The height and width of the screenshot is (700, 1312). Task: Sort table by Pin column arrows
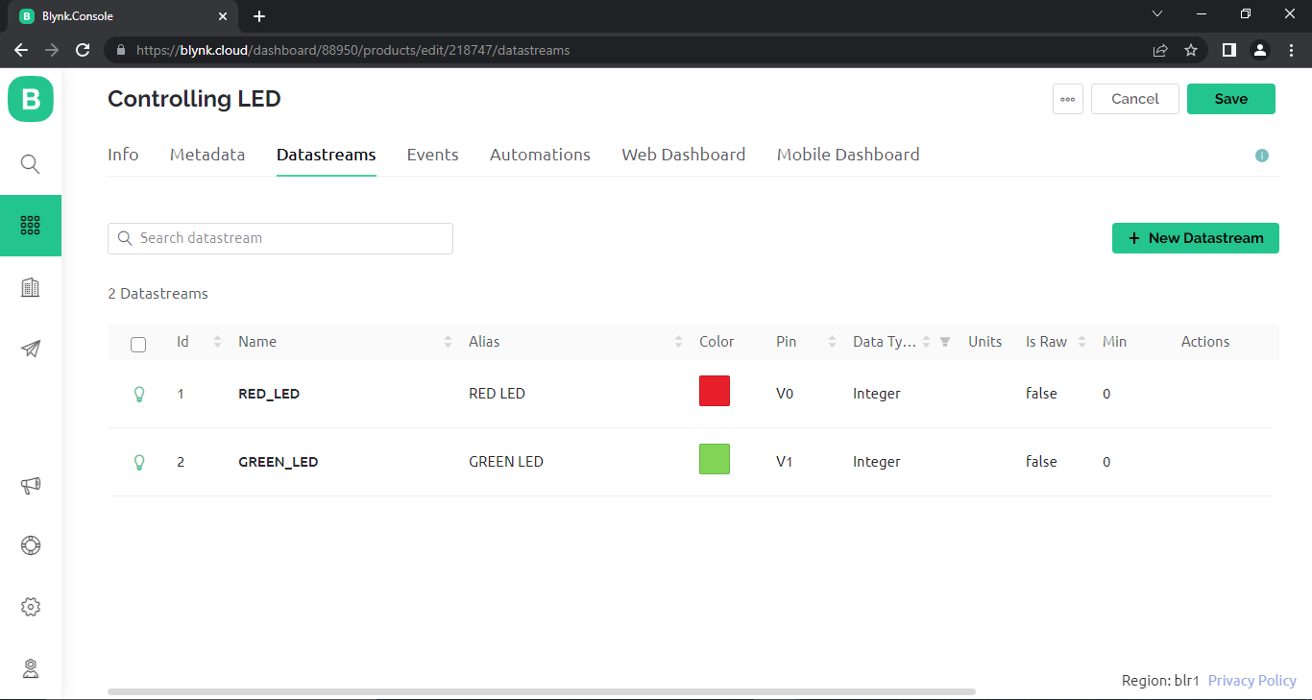click(832, 342)
